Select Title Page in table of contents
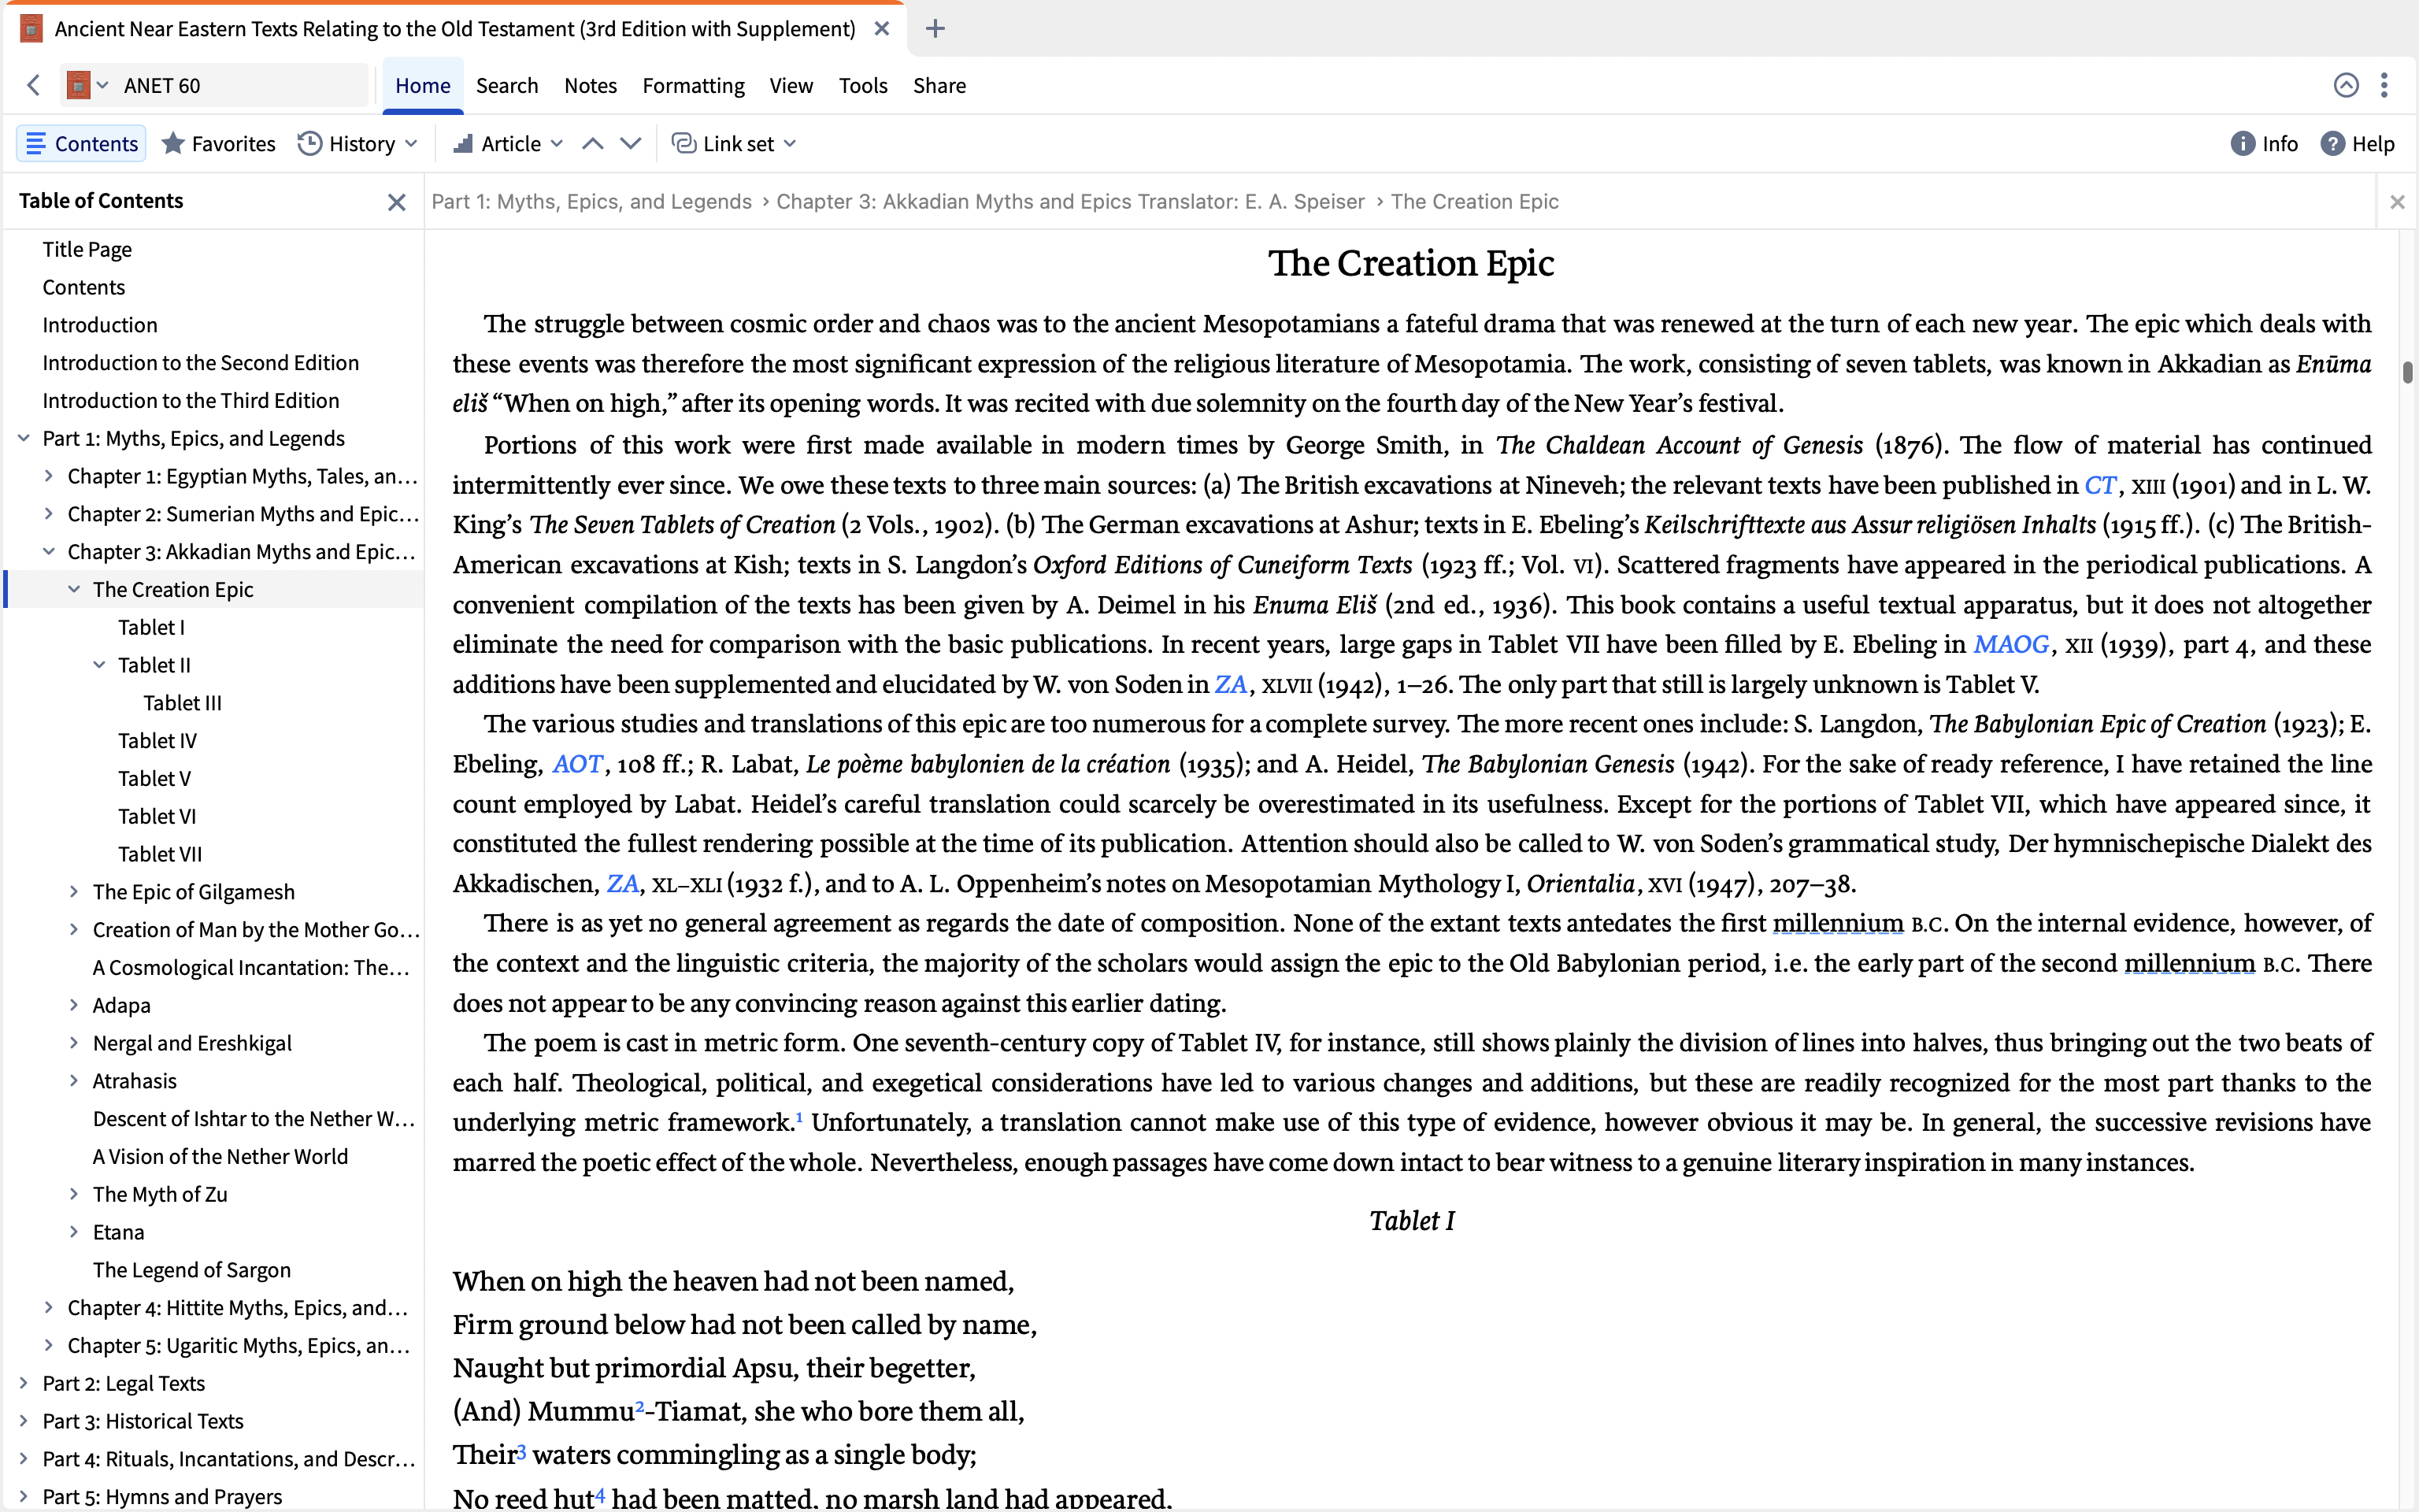Image resolution: width=2419 pixels, height=1512 pixels. pos(87,249)
